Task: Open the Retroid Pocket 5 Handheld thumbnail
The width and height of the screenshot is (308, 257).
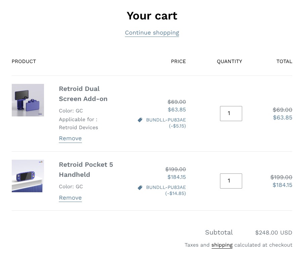Action: click(28, 176)
